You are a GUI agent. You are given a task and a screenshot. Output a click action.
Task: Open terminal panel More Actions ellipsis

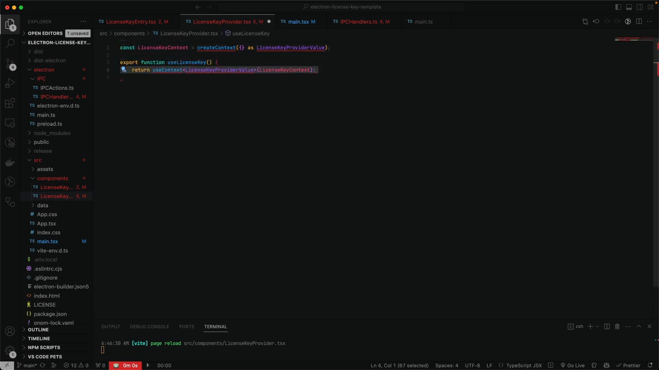click(x=628, y=326)
